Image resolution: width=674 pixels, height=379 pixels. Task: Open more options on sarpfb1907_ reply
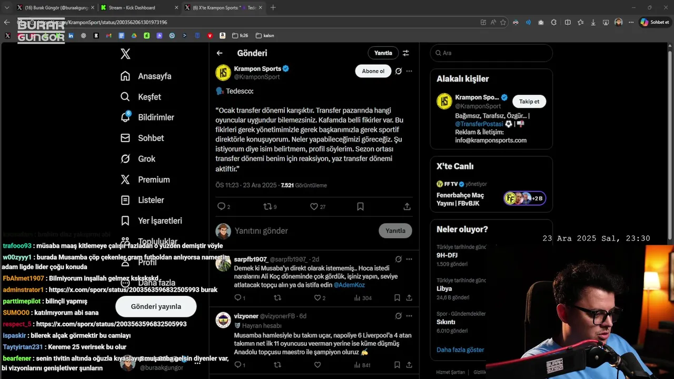click(409, 259)
